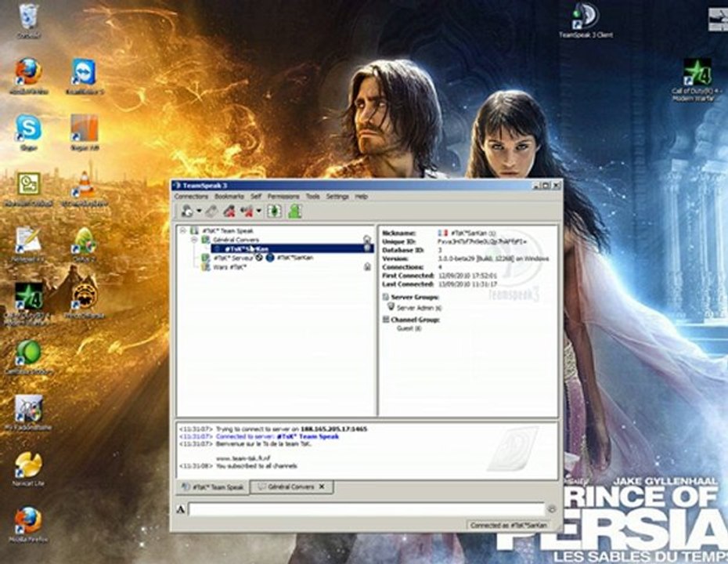Open the TeamSpeak 3 Client desktop shortcut
The image size is (728, 564).
pos(585,21)
